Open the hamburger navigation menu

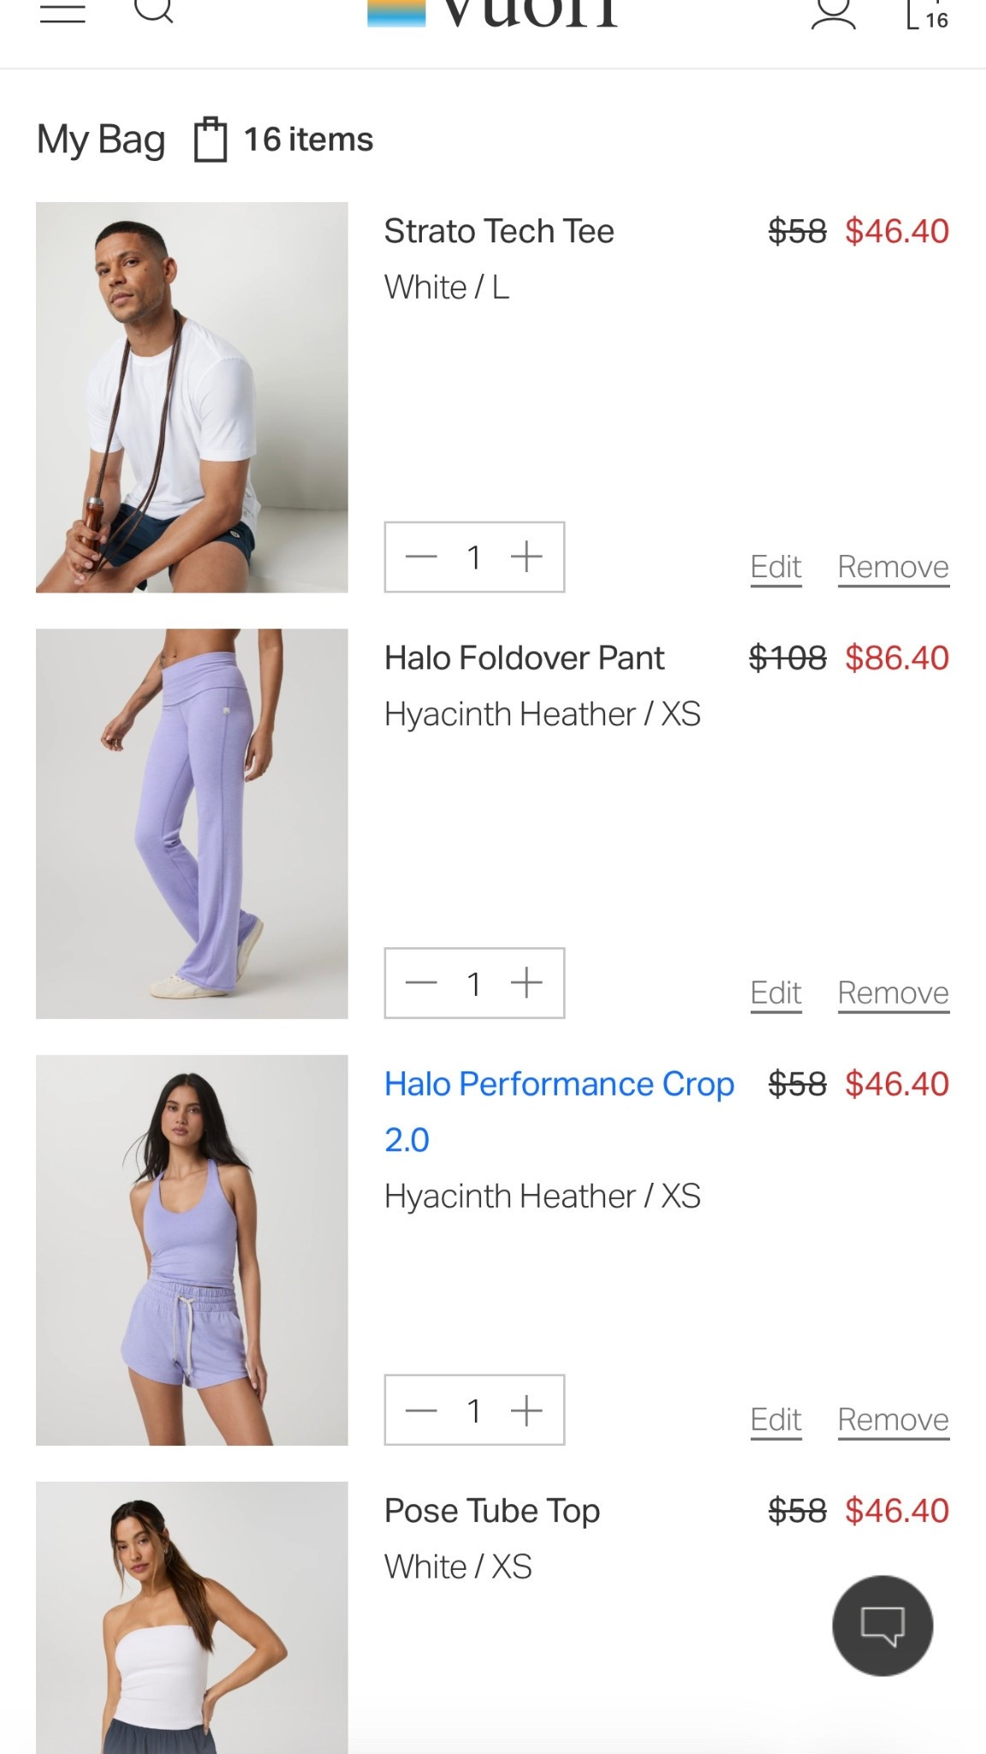coord(62,13)
